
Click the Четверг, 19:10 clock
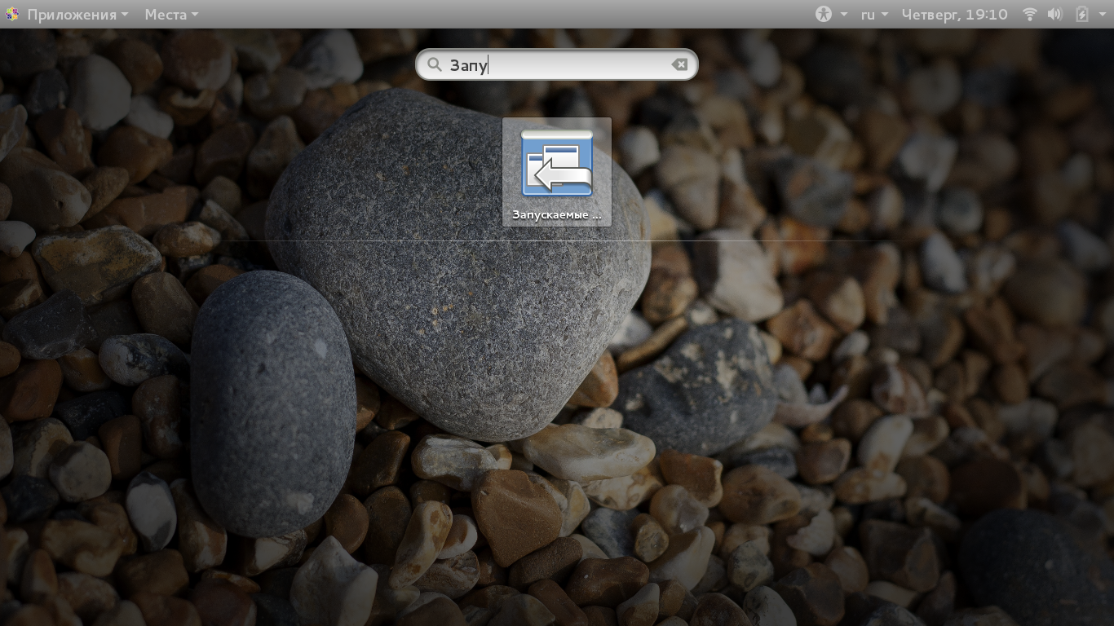coord(955,15)
